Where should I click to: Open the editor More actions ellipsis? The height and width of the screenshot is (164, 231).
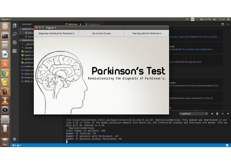coord(228,24)
